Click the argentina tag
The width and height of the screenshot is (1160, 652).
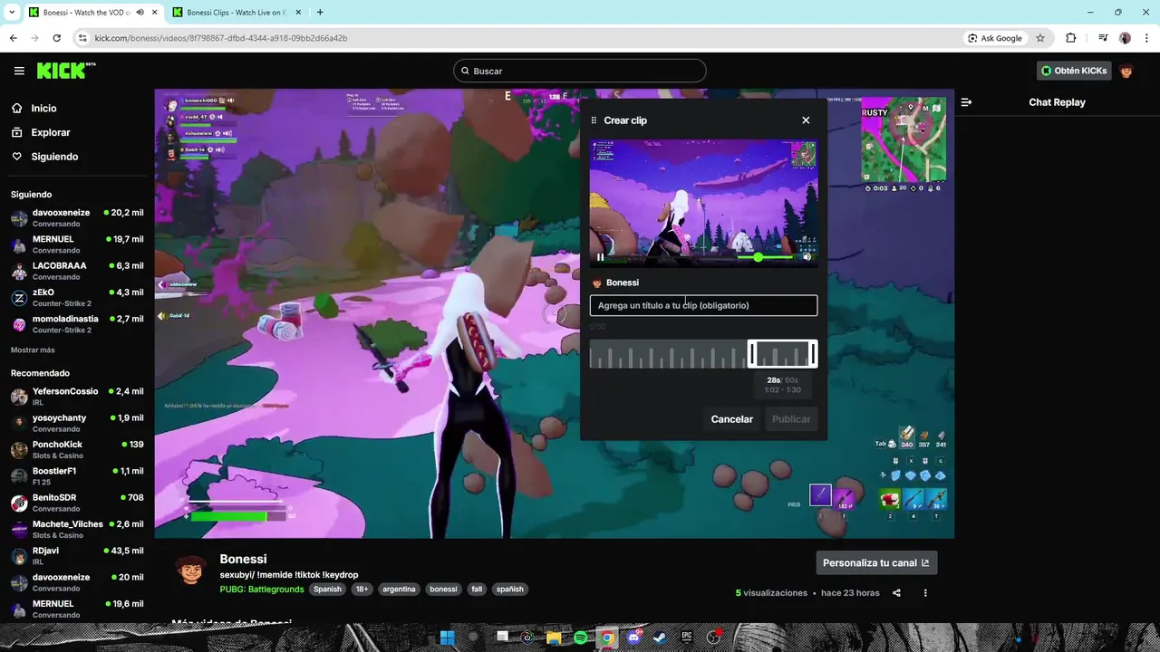(x=399, y=589)
